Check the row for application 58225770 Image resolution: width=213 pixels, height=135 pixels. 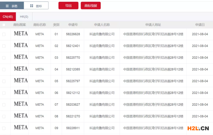[4, 58]
